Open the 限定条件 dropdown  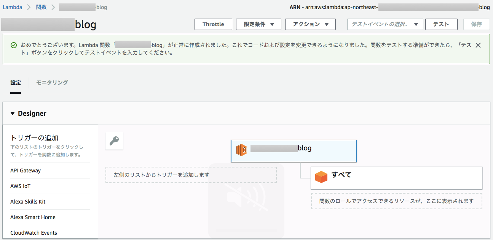pos(258,24)
